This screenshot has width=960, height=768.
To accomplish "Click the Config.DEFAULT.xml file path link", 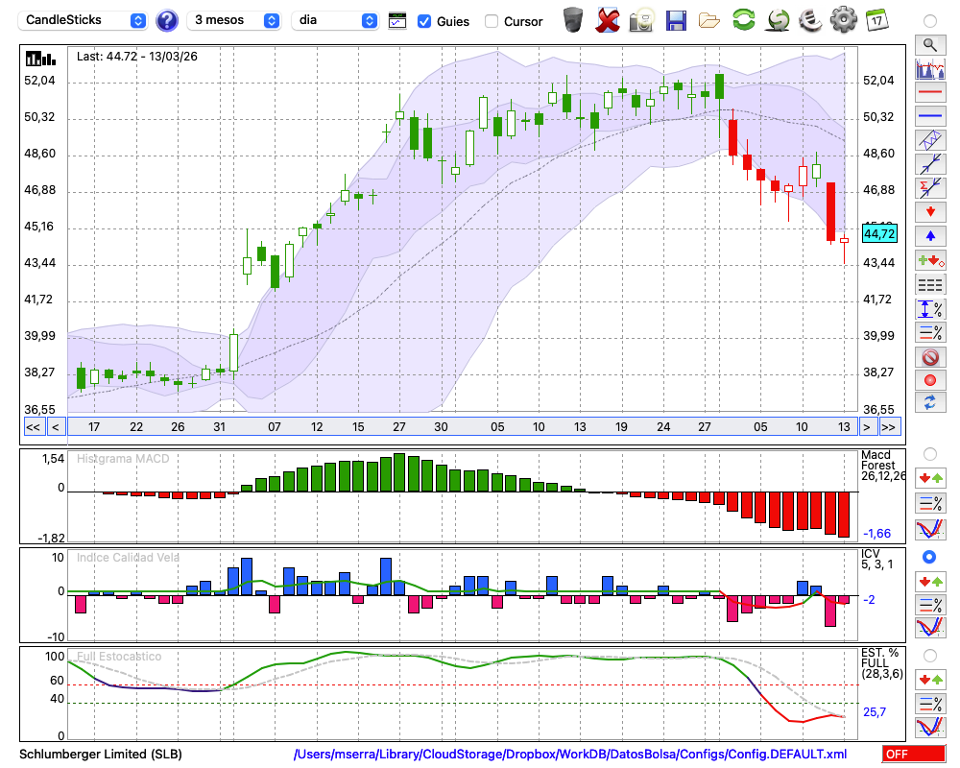I will click(570, 754).
